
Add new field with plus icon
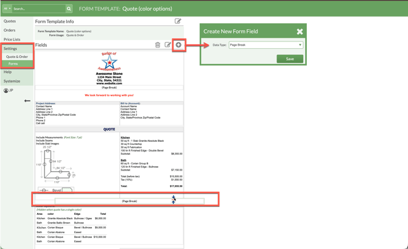point(178,45)
